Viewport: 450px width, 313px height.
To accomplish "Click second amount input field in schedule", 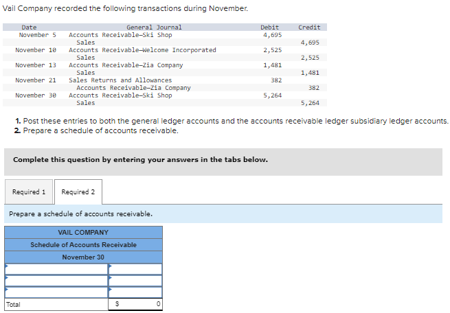I will coord(135,281).
